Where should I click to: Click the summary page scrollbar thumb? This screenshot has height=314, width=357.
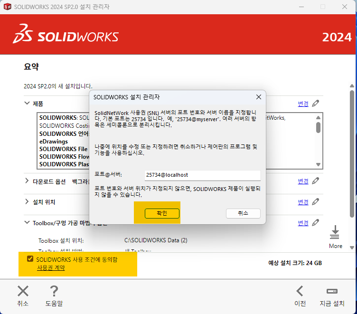click(x=352, y=154)
